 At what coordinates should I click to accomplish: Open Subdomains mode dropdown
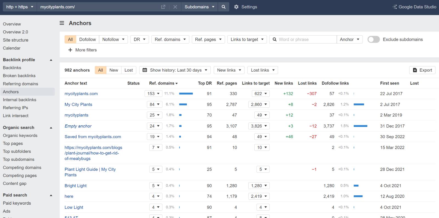pos(199,7)
